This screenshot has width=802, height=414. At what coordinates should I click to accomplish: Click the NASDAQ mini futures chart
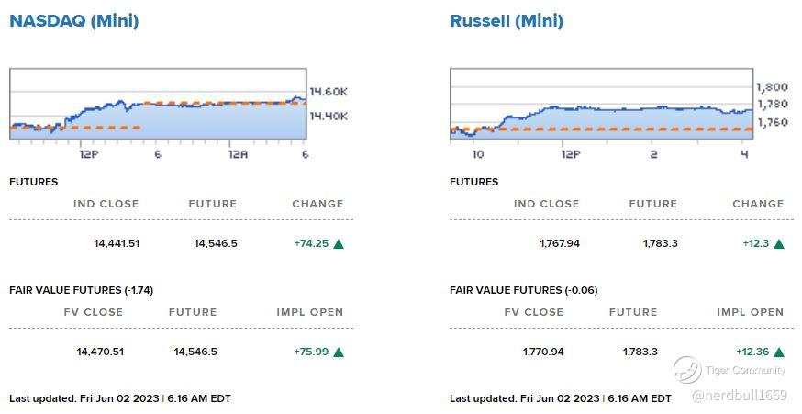[x=158, y=104]
